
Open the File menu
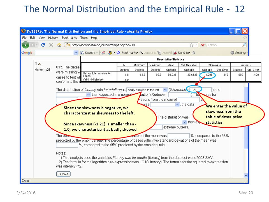(24, 38)
